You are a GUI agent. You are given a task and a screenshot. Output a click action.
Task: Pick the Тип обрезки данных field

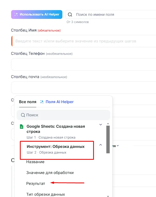click(46, 194)
